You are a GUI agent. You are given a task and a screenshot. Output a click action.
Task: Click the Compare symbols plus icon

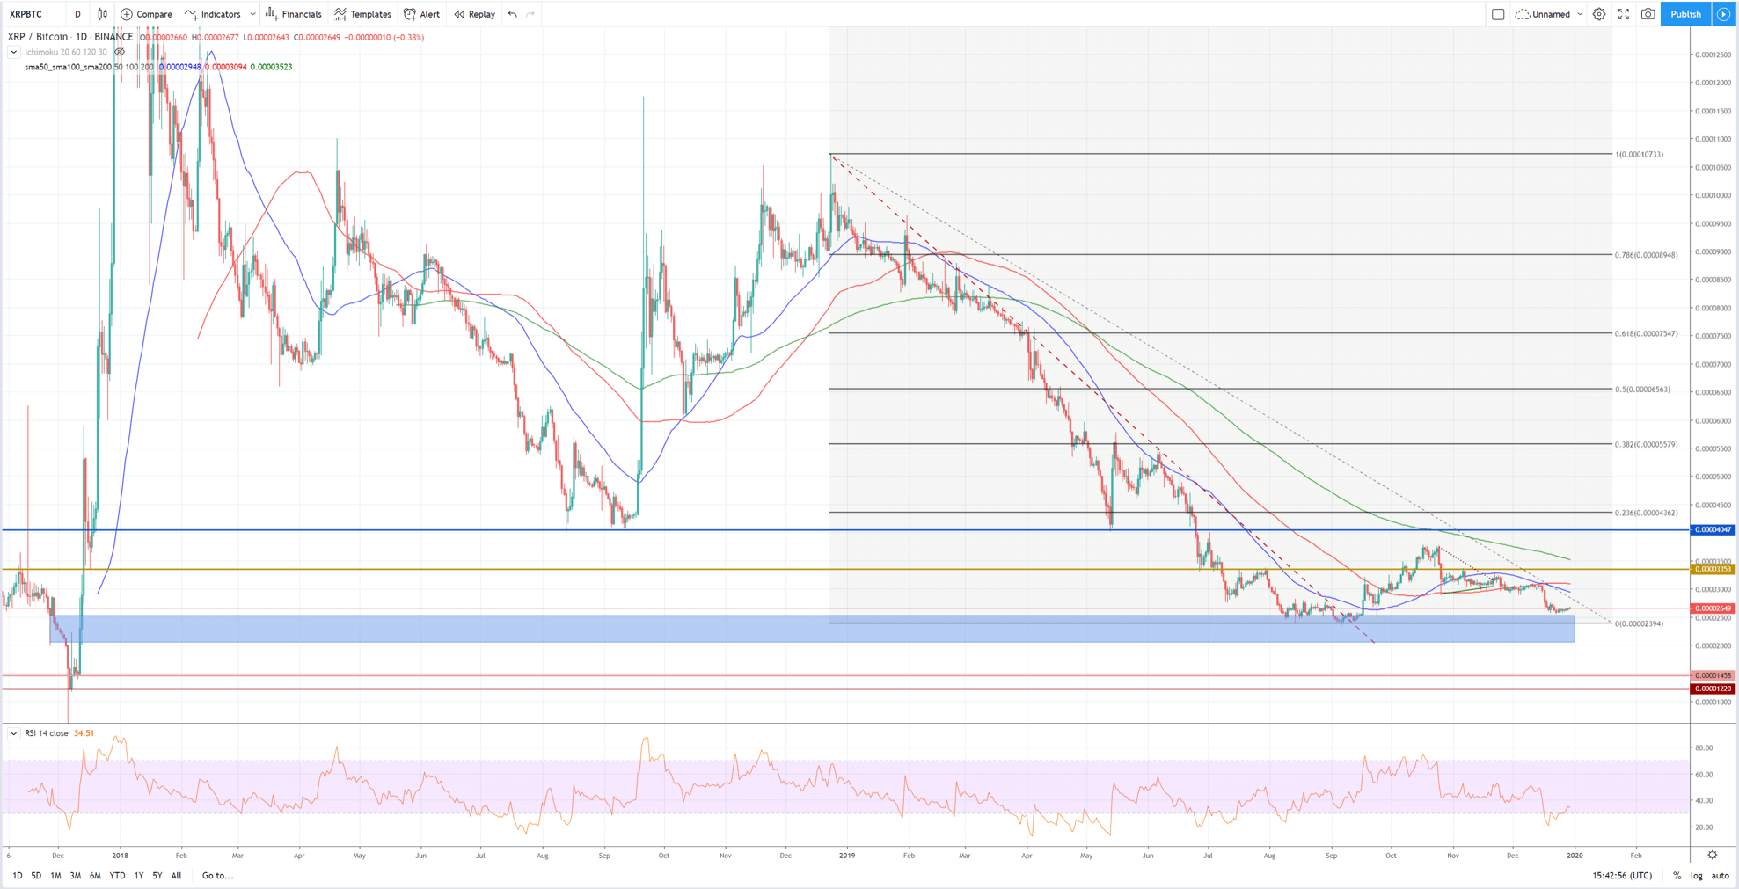[x=127, y=14]
